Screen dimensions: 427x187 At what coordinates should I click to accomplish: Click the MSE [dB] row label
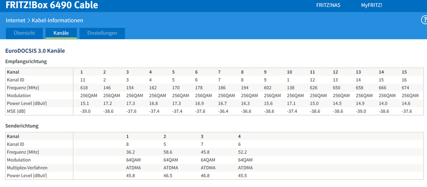16,111
